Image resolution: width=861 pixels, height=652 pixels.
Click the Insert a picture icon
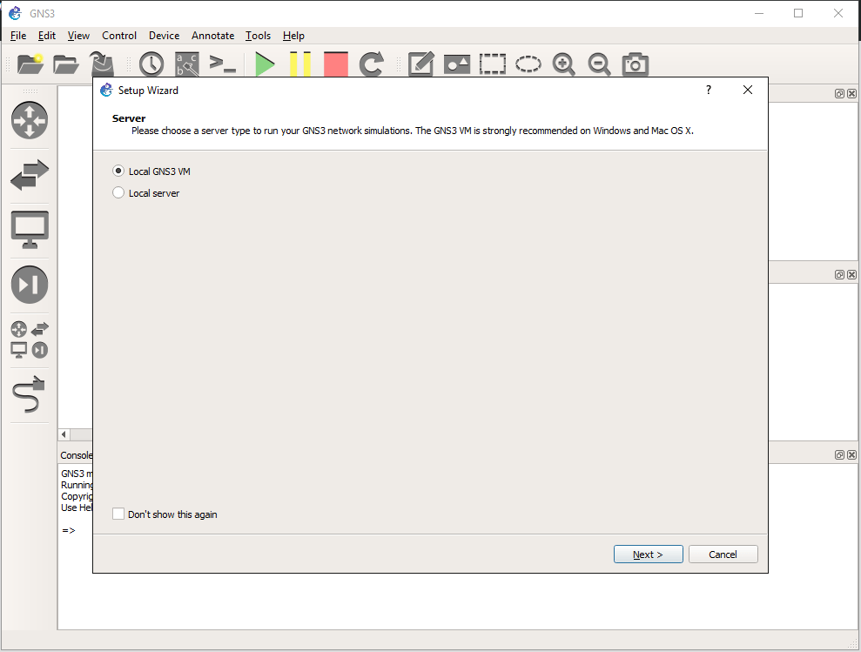(x=457, y=64)
